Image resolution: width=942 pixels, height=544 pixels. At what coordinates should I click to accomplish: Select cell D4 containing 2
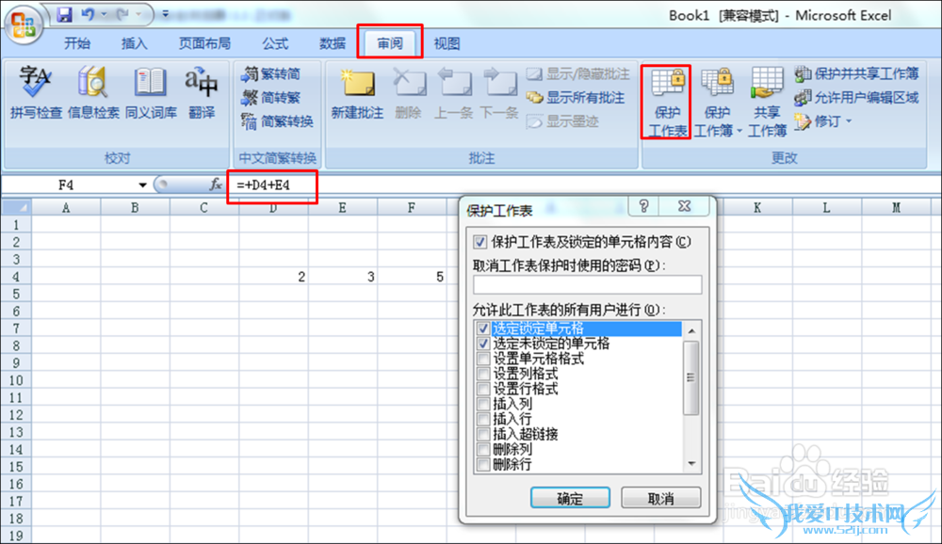pos(273,277)
